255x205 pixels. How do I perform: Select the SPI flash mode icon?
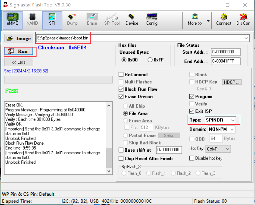pos(52,20)
